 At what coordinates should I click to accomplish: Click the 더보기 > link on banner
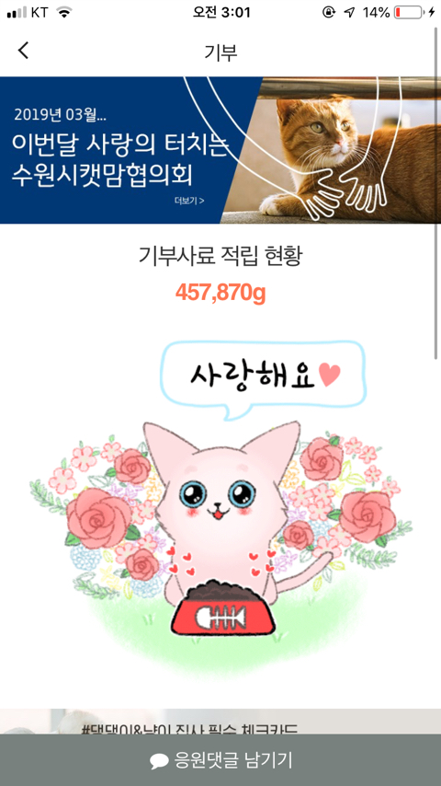tap(189, 201)
